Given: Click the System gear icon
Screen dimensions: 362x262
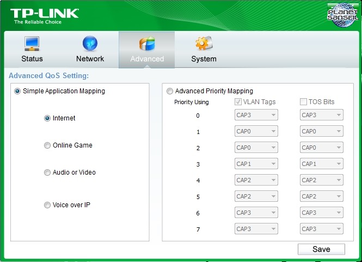Looking at the screenshot, I should [x=204, y=43].
